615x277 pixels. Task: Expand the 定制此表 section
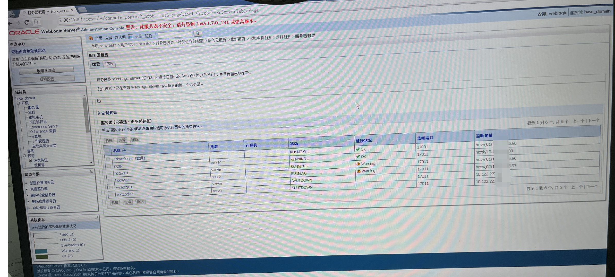point(99,113)
